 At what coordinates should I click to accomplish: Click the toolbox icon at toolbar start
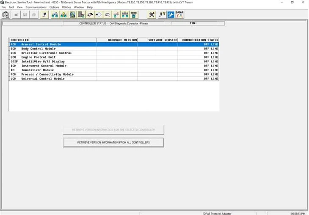pyautogui.click(x=6, y=15)
